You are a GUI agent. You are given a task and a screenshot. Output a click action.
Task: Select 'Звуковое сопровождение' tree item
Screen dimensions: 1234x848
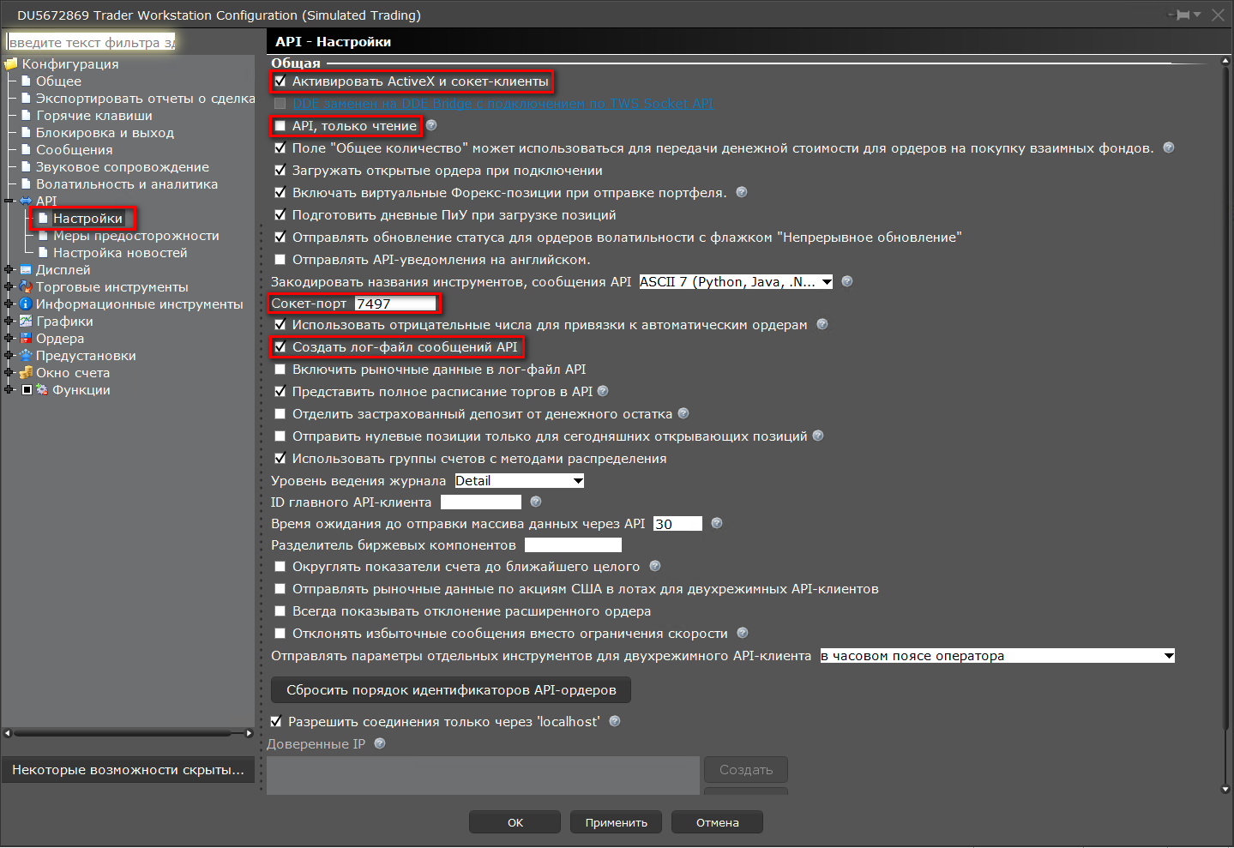tap(123, 166)
